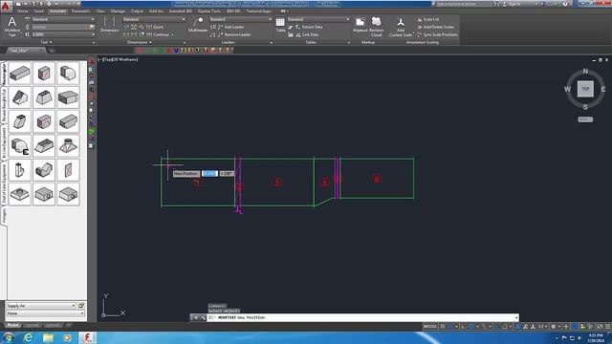Open command line customize wrench
Viewport: 612px width, 344px height.
(x=203, y=318)
